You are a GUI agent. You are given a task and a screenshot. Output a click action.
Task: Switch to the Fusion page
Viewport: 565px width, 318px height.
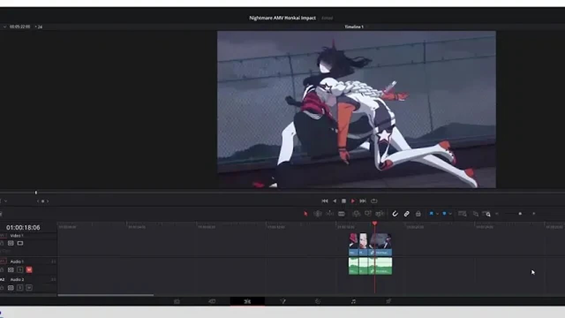(x=283, y=301)
